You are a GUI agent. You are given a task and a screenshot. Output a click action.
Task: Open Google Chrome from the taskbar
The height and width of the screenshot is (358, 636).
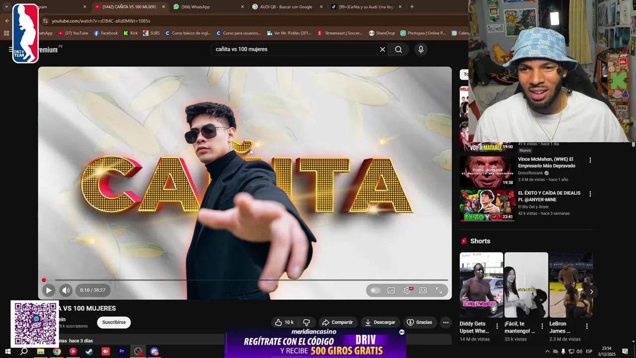(x=57, y=352)
